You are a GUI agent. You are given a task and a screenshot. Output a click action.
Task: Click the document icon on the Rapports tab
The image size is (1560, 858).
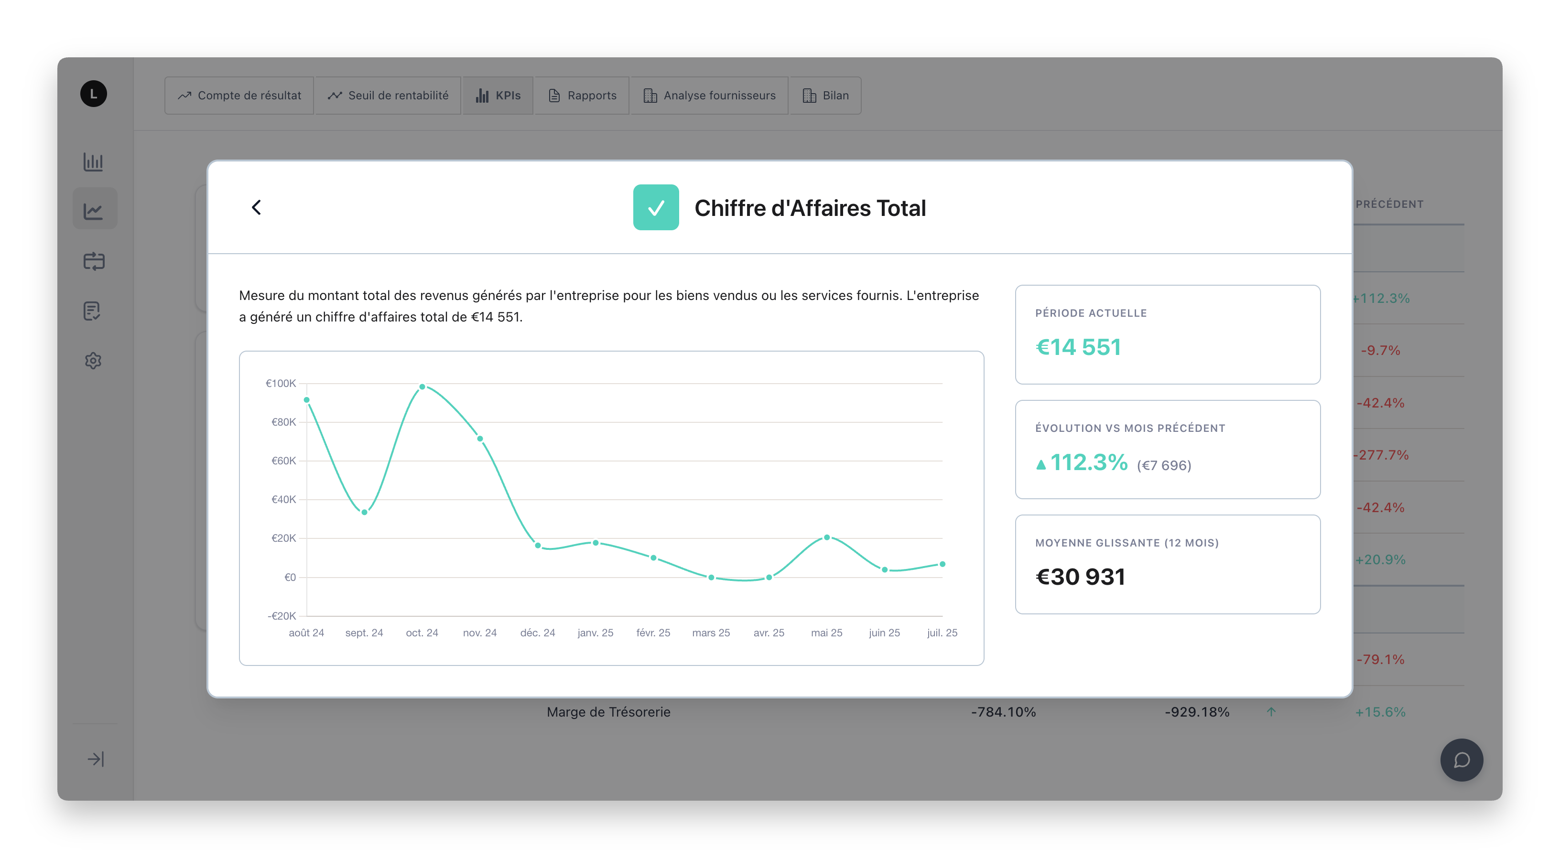pos(553,95)
